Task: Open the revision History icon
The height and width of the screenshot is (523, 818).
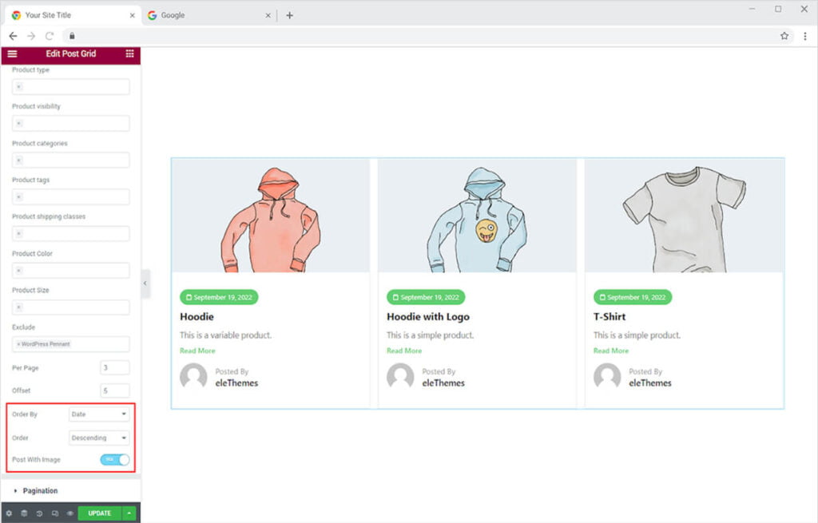Action: 39,513
